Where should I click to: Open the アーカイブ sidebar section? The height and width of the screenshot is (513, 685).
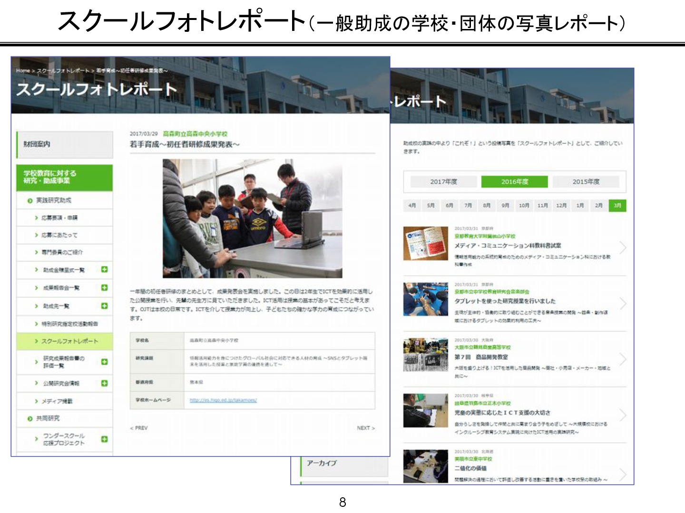point(344,463)
